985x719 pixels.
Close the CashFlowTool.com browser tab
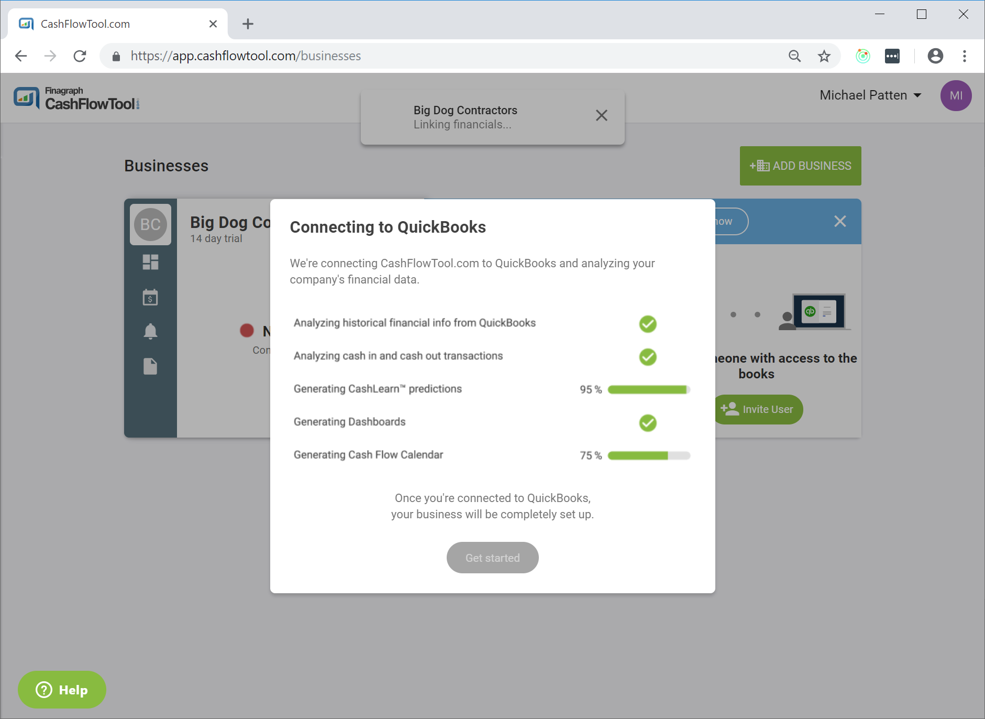213,24
